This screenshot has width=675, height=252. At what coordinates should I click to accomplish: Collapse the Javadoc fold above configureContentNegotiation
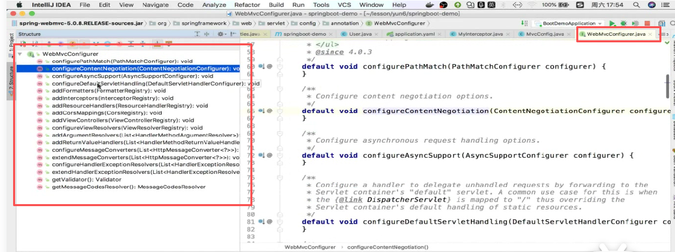[279, 88]
